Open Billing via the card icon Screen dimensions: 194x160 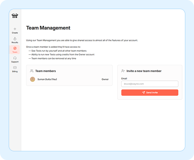[15, 68]
